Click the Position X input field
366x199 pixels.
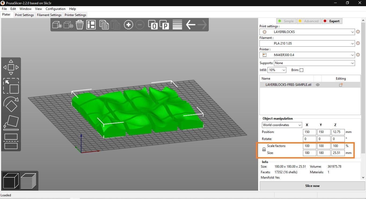pyautogui.click(x=309, y=132)
